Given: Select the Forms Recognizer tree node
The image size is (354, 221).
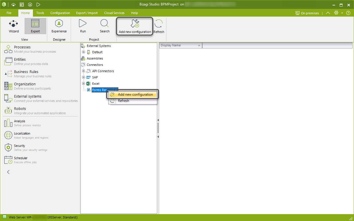Looking at the screenshot, I should [x=105, y=90].
